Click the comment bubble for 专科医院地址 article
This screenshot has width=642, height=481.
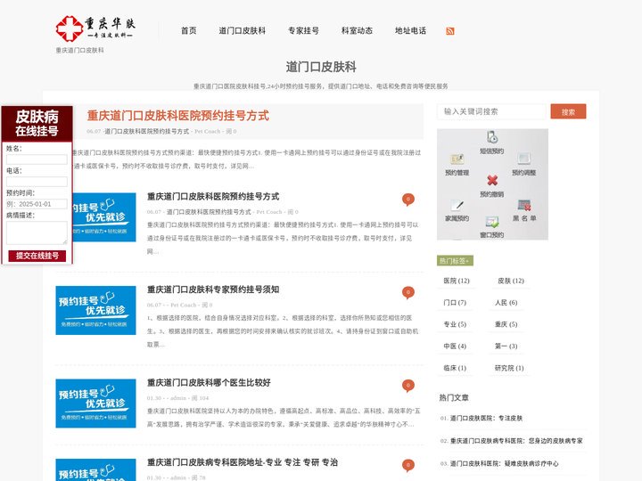point(408,466)
